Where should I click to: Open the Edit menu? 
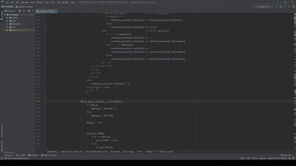pyautogui.click(x=12, y=2)
